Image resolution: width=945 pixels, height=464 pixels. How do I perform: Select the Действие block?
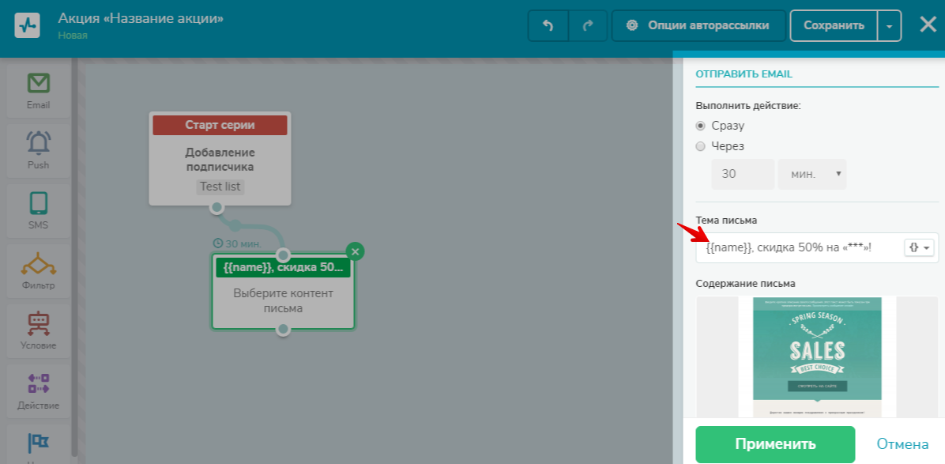[x=39, y=391]
